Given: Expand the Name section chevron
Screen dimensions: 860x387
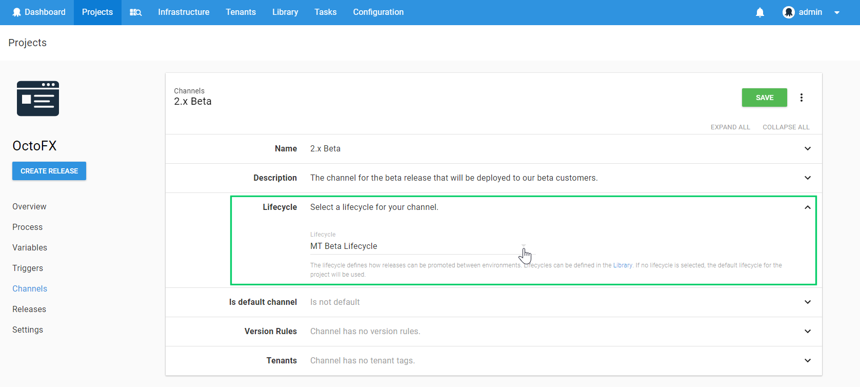Looking at the screenshot, I should click(x=807, y=149).
